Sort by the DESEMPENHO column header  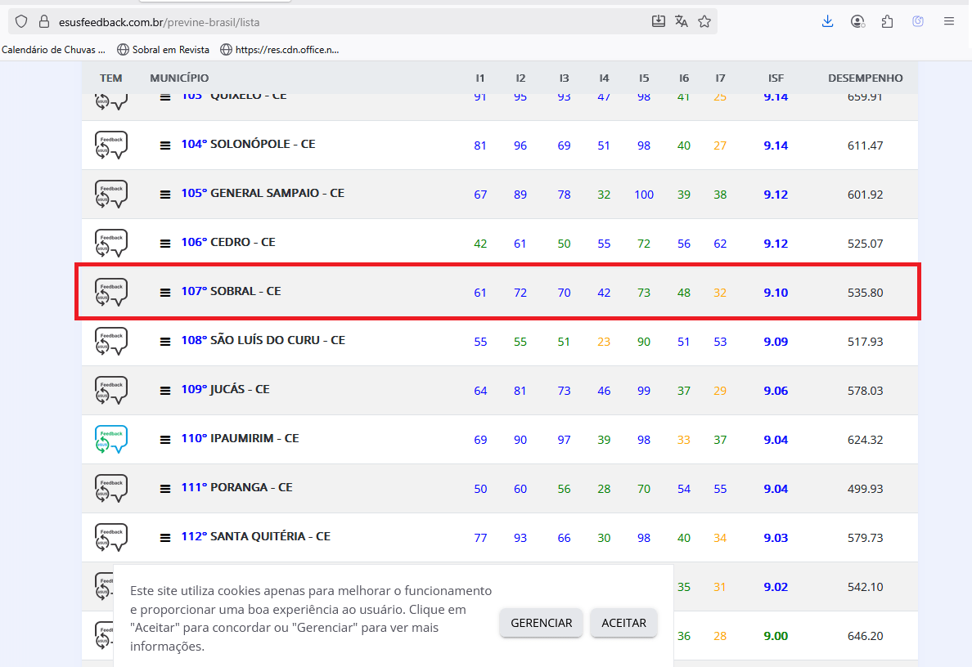[866, 78]
